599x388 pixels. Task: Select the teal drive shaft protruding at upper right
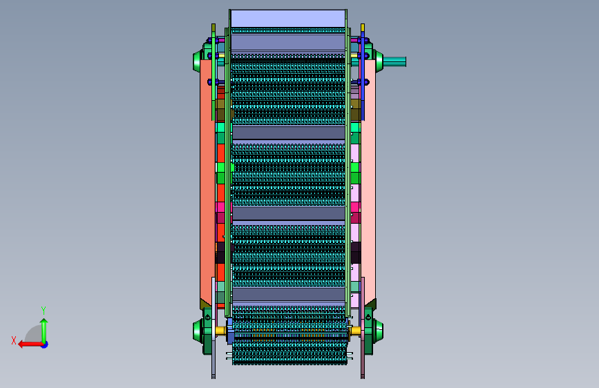(x=394, y=61)
